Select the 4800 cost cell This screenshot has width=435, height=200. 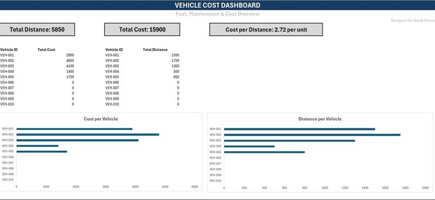click(x=70, y=60)
